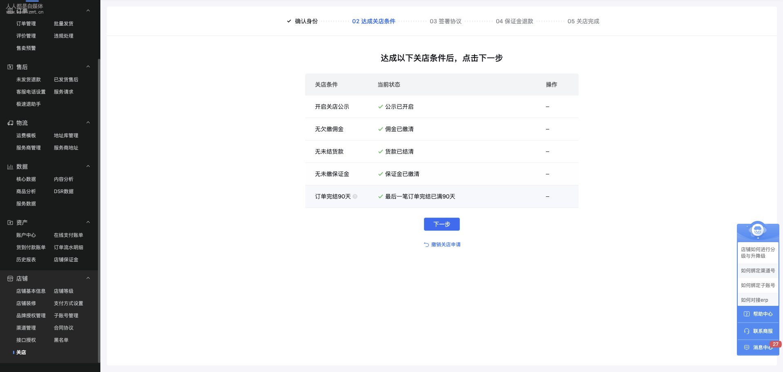Open 违规处理 menu item
Image resolution: width=783 pixels, height=372 pixels.
click(x=64, y=36)
